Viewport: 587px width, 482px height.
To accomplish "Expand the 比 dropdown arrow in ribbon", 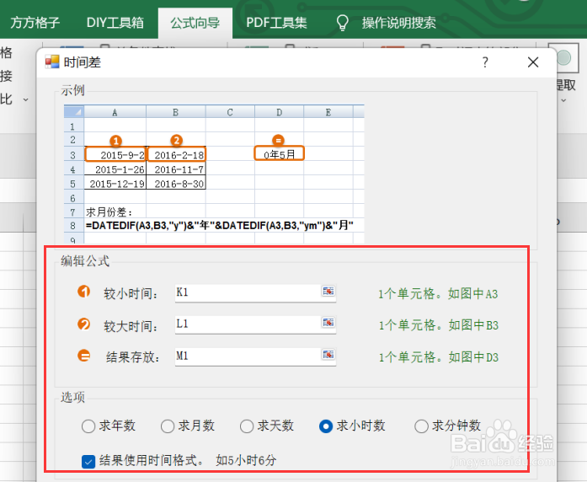I will pyautogui.click(x=25, y=100).
